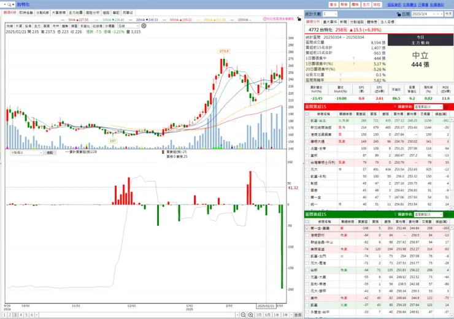Click the zoom-in magnifier below the chart
Viewport: 454px width, 319px height.
(251, 315)
